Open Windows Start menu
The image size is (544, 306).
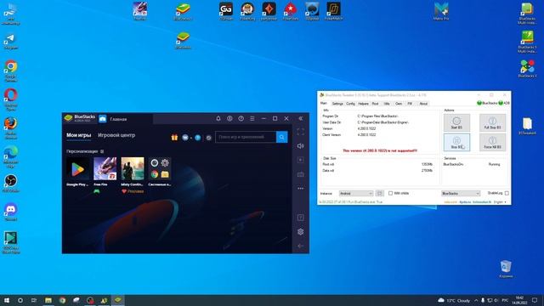coord(6,300)
